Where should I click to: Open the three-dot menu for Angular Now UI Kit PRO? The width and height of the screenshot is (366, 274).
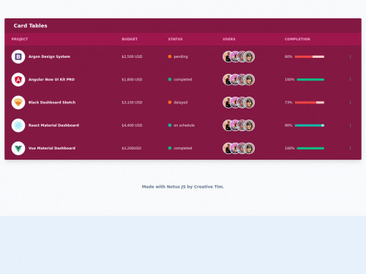pyautogui.click(x=350, y=80)
